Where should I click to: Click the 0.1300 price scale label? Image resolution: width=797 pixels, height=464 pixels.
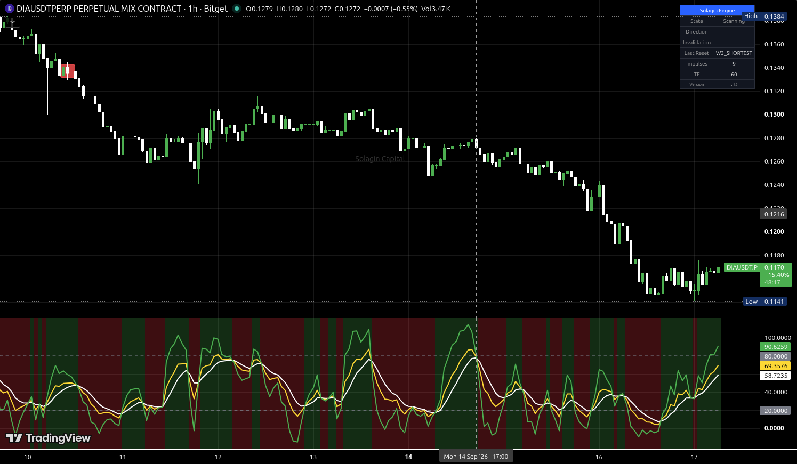tap(774, 115)
